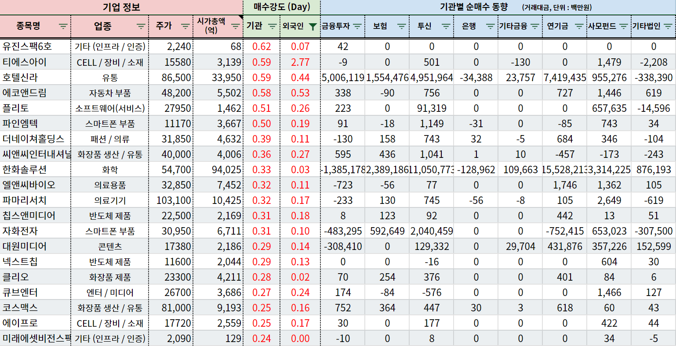Open filter dropdown for 기타금융 column

(535, 26)
